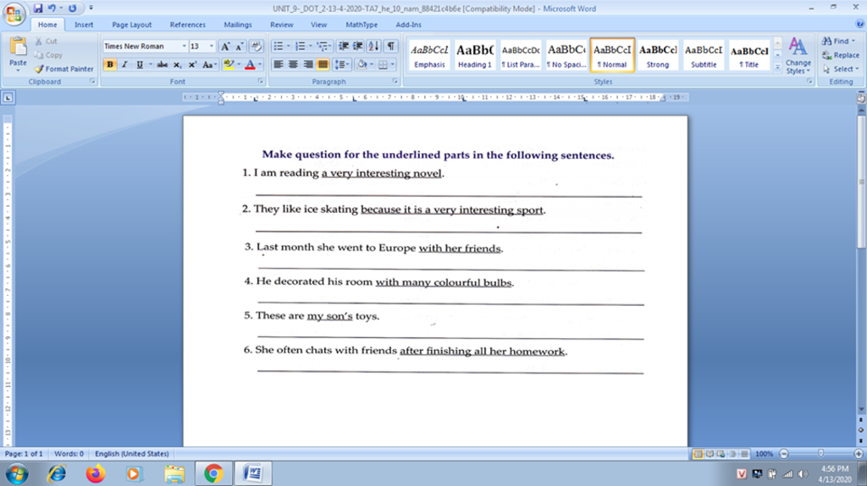Click the Sort icon
The height and width of the screenshot is (486, 867).
pyautogui.click(x=373, y=46)
